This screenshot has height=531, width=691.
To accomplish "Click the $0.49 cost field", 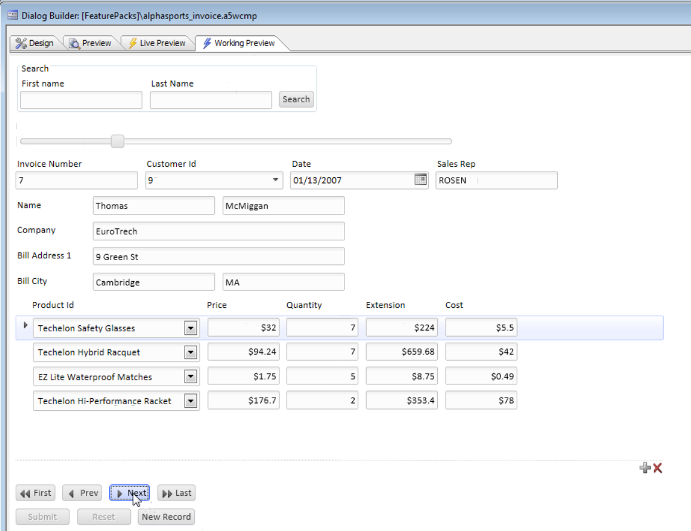I will click(x=481, y=376).
